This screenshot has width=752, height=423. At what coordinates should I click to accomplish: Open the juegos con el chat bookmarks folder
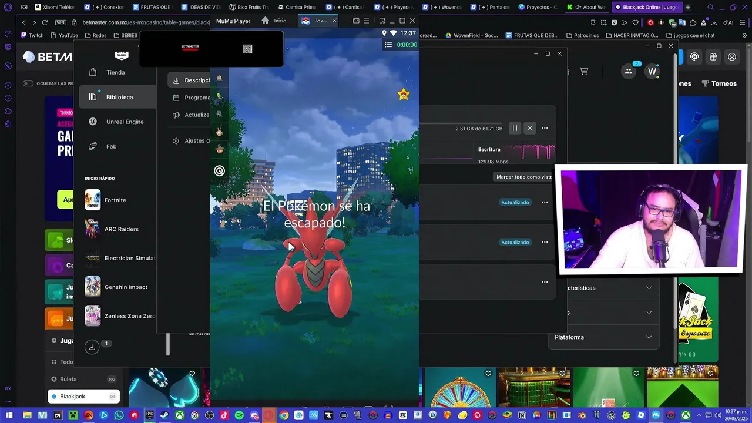[690, 35]
